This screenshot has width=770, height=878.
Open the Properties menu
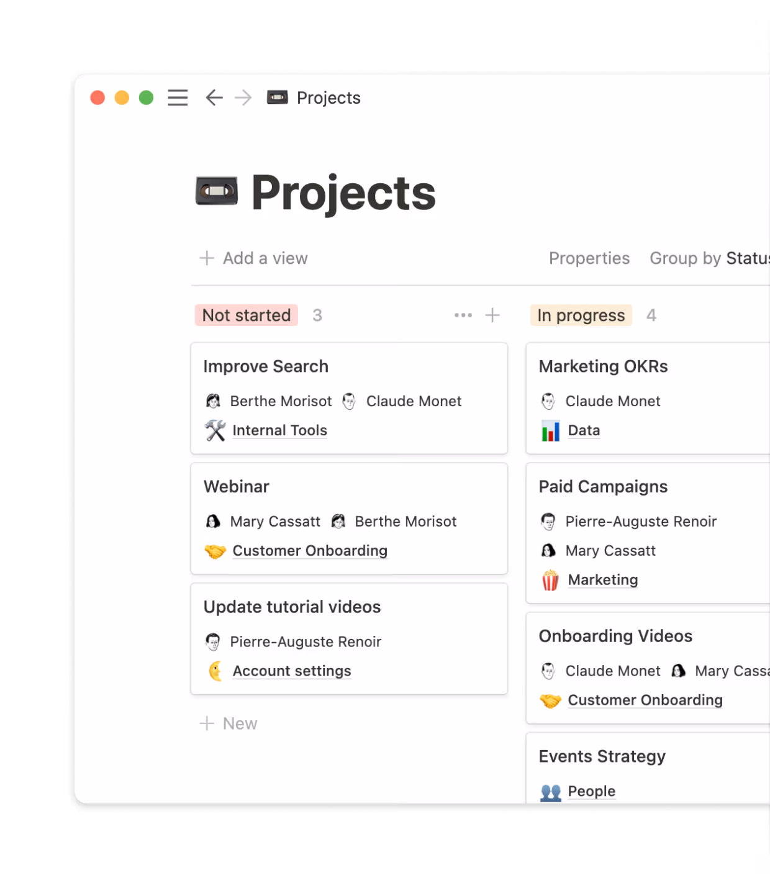pos(589,258)
